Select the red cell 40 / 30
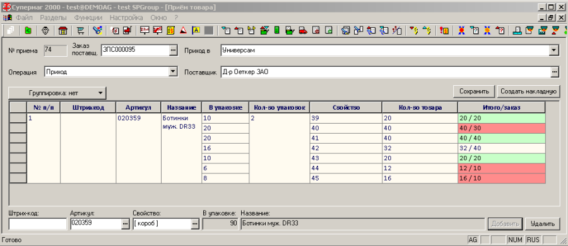 (x=502, y=128)
